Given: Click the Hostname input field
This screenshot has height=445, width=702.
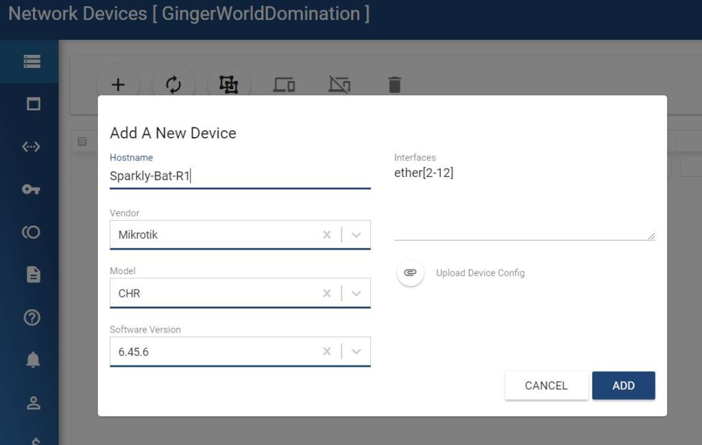Looking at the screenshot, I should click(x=240, y=176).
